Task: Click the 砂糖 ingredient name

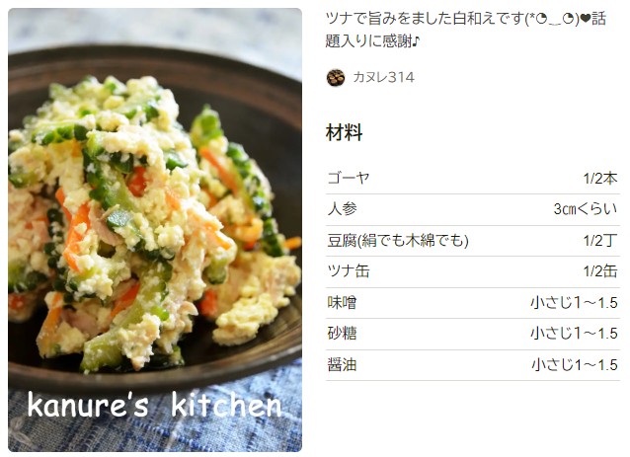Action: click(342, 334)
